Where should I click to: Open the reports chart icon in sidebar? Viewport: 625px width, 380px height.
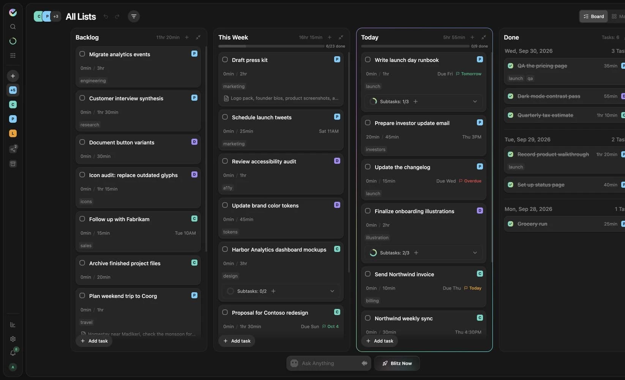(13, 325)
